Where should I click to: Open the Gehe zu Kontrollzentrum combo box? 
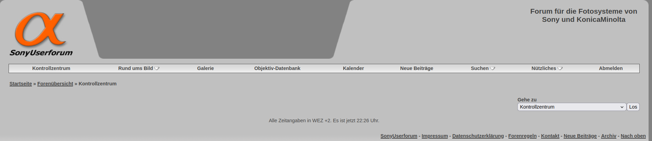click(572, 107)
